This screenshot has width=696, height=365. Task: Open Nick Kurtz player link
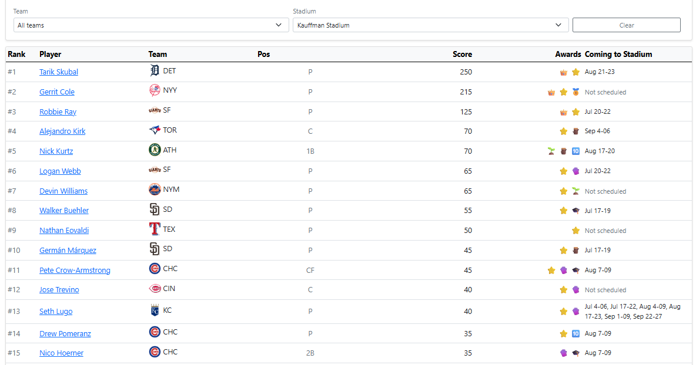coord(56,151)
